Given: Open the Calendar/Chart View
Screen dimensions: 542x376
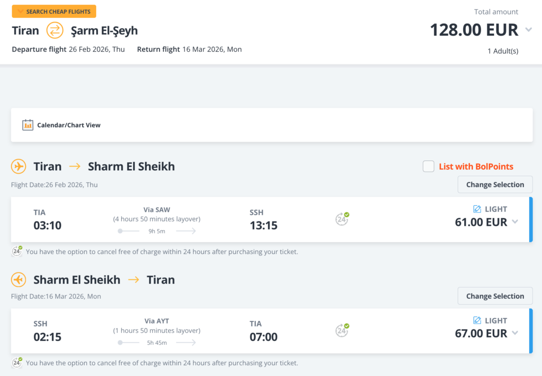Looking at the screenshot, I should (x=68, y=125).
